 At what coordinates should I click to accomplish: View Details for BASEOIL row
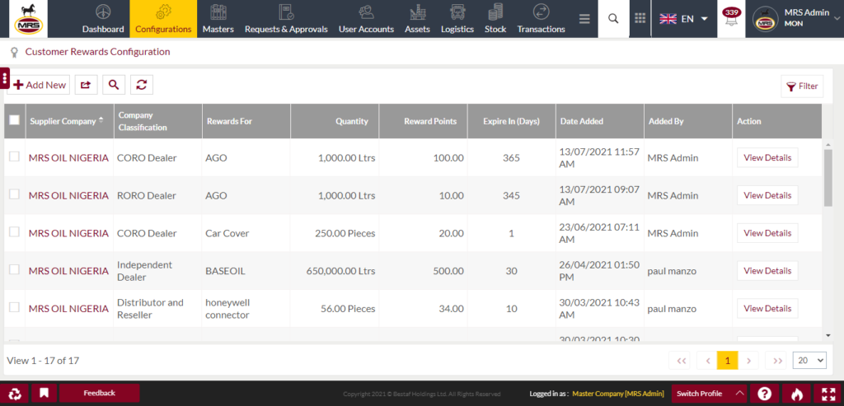click(767, 270)
